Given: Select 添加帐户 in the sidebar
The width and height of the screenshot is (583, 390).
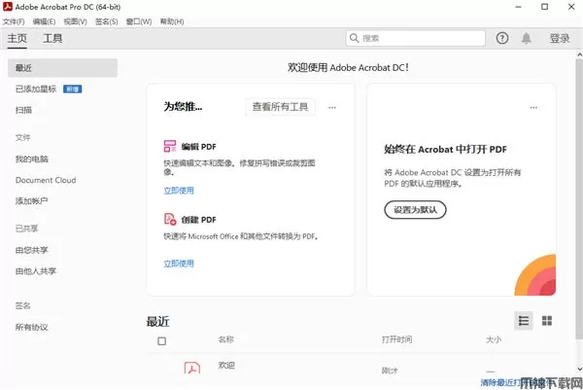Looking at the screenshot, I should click(x=32, y=201).
